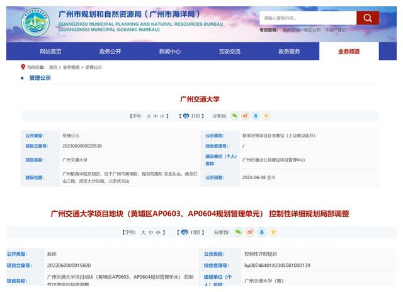Share 控制性详细规划局部调整 notice to Weibo
Viewport: 403px width, 292px height.
(250, 232)
